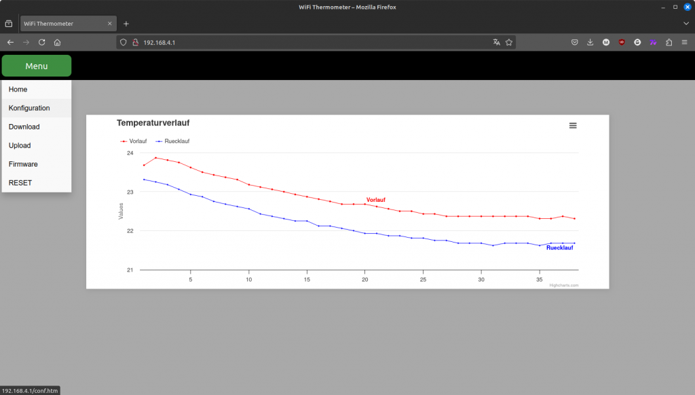The width and height of the screenshot is (695, 395).
Task: Show the insecure connection padlock info
Action: tap(135, 42)
